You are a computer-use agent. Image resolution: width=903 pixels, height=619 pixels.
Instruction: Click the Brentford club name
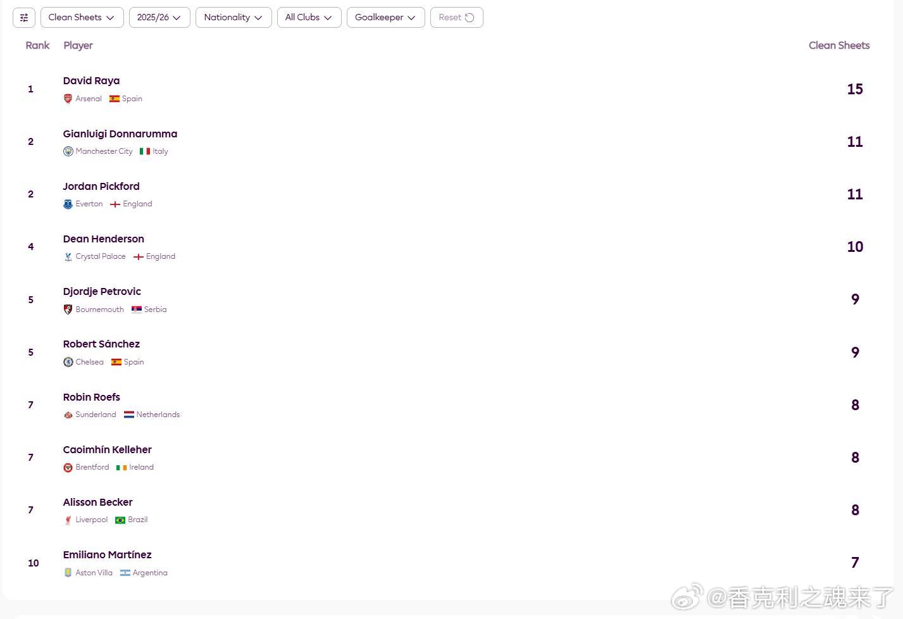point(92,467)
